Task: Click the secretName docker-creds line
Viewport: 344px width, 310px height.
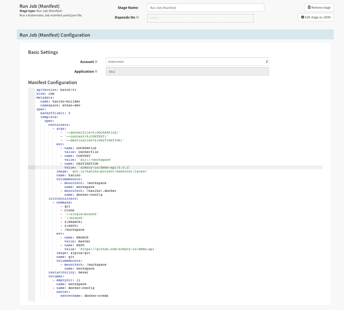Action: [x=84, y=296]
